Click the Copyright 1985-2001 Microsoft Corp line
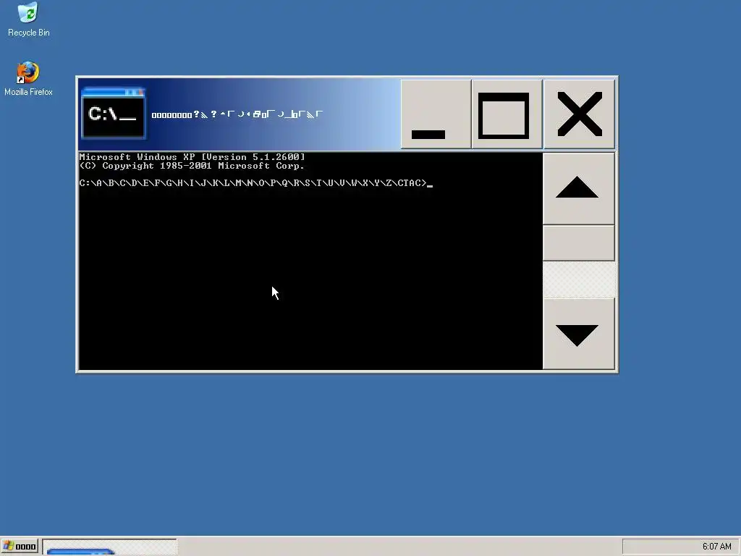 click(191, 166)
